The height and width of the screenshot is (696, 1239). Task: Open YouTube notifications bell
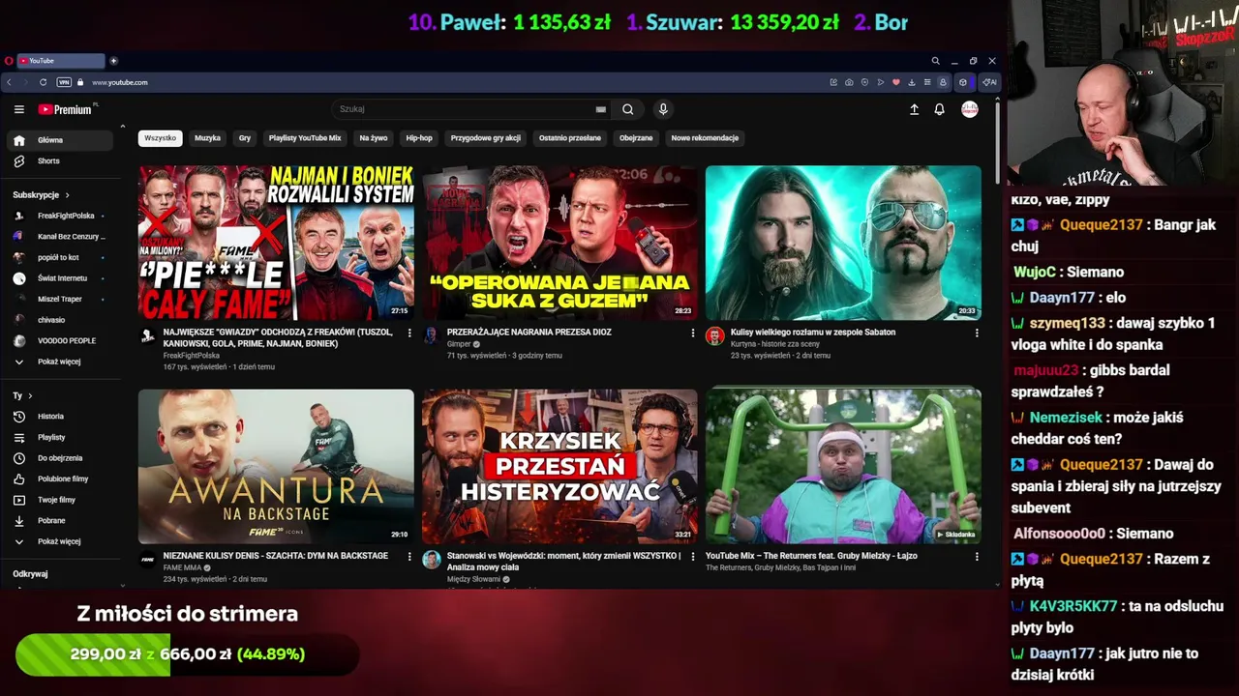tap(939, 109)
